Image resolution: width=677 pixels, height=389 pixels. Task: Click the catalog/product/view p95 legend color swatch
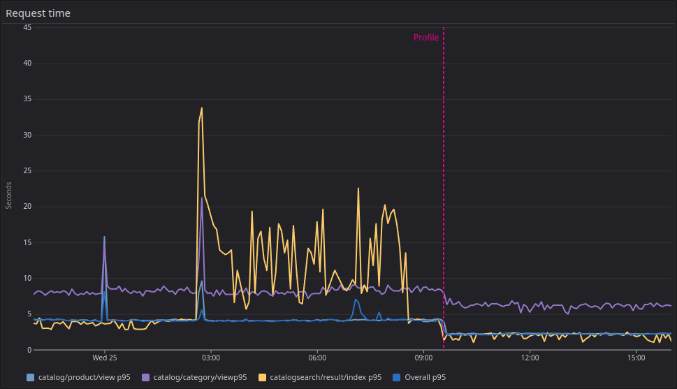30,377
